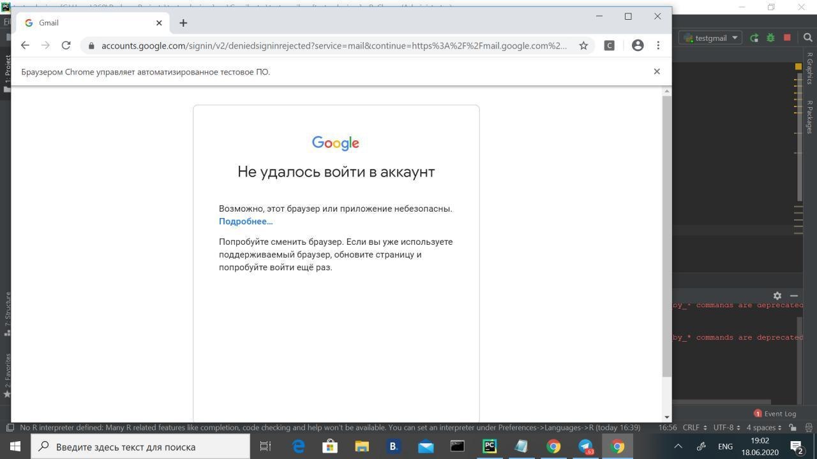Open Telegram from the taskbar
This screenshot has width=817, height=459.
click(585, 446)
